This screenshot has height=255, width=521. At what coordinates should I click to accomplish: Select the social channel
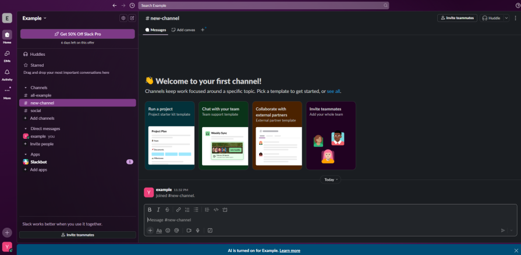pyautogui.click(x=78, y=110)
